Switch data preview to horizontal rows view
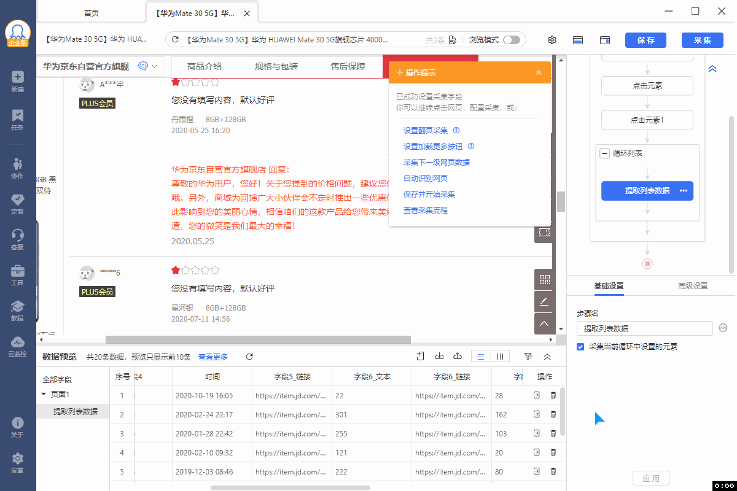737x491 pixels. [x=481, y=357]
